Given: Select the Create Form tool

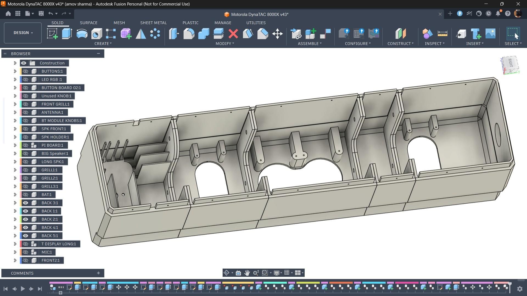Looking at the screenshot, I should click(126, 34).
